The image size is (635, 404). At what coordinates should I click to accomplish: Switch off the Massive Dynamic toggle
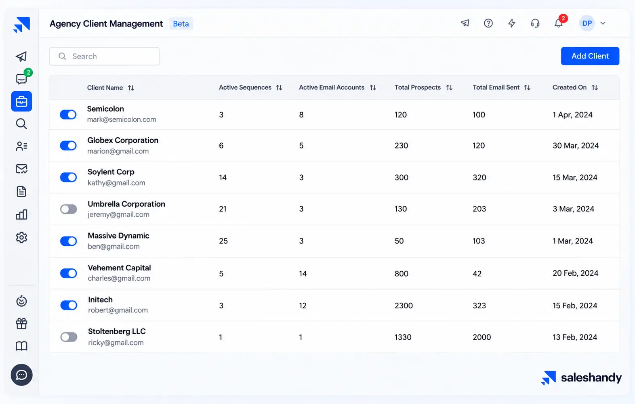tap(68, 241)
